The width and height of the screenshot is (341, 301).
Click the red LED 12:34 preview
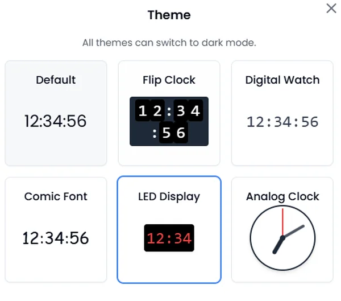click(x=169, y=238)
